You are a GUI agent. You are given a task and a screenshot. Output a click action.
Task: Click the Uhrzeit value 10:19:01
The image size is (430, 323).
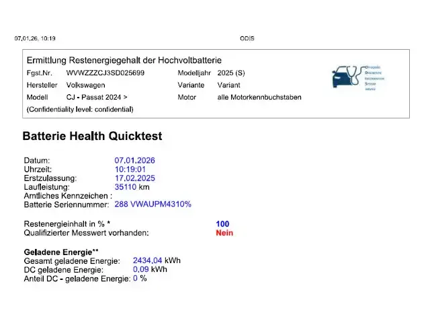(x=130, y=170)
